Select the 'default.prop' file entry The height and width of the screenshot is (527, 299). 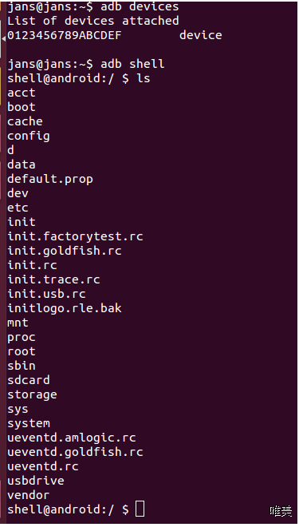tap(50, 180)
